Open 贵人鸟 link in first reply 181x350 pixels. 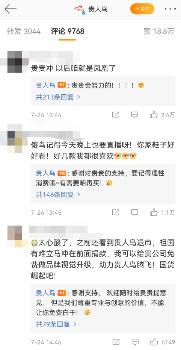(x=45, y=85)
